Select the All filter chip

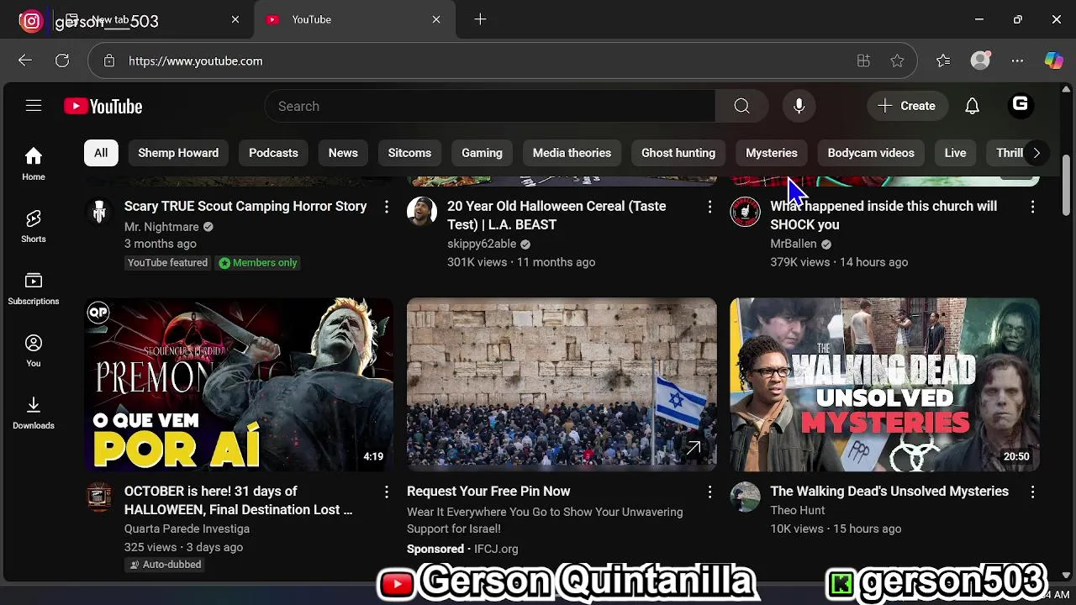click(101, 153)
